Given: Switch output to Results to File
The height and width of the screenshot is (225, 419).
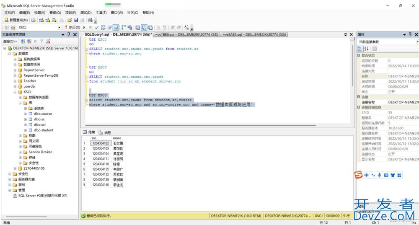Looking at the screenshot, I should pyautogui.click(x=150, y=28).
